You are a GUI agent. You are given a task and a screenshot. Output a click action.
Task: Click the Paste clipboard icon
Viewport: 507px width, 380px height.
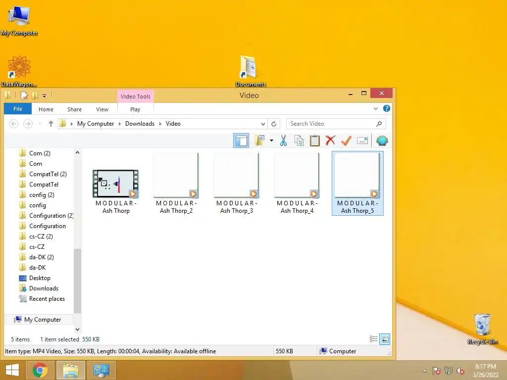tap(314, 141)
